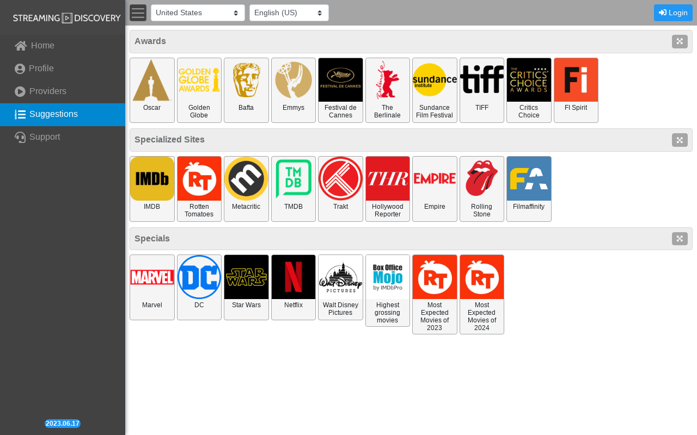The height and width of the screenshot is (435, 697).
Task: Select the Marvel specials tile
Action: point(152,287)
